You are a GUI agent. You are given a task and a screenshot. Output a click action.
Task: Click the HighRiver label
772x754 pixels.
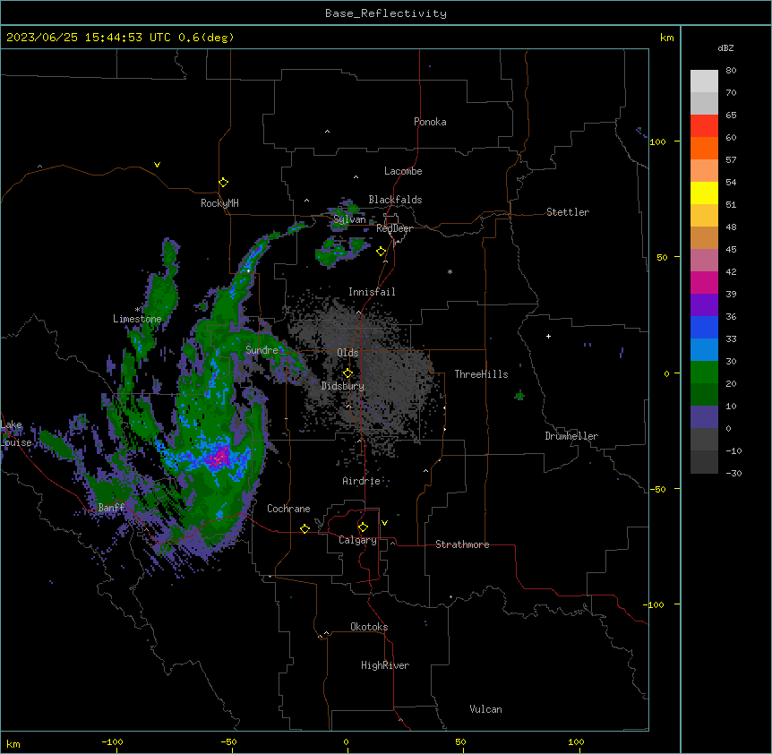[x=385, y=665]
